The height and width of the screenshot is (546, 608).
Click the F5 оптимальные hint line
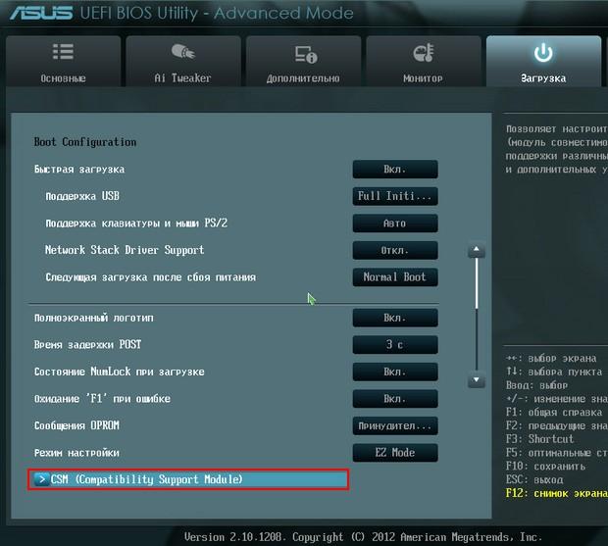(x=556, y=453)
